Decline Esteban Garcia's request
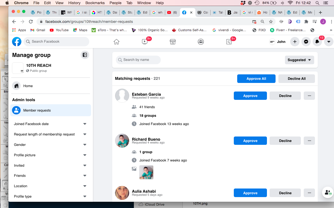The height and width of the screenshot is (208, 334). [285, 96]
